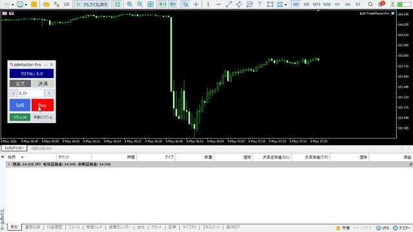413x232 pixels.
Task: Click the TOTAL: 0.0 blue bar
Action: tap(32, 73)
